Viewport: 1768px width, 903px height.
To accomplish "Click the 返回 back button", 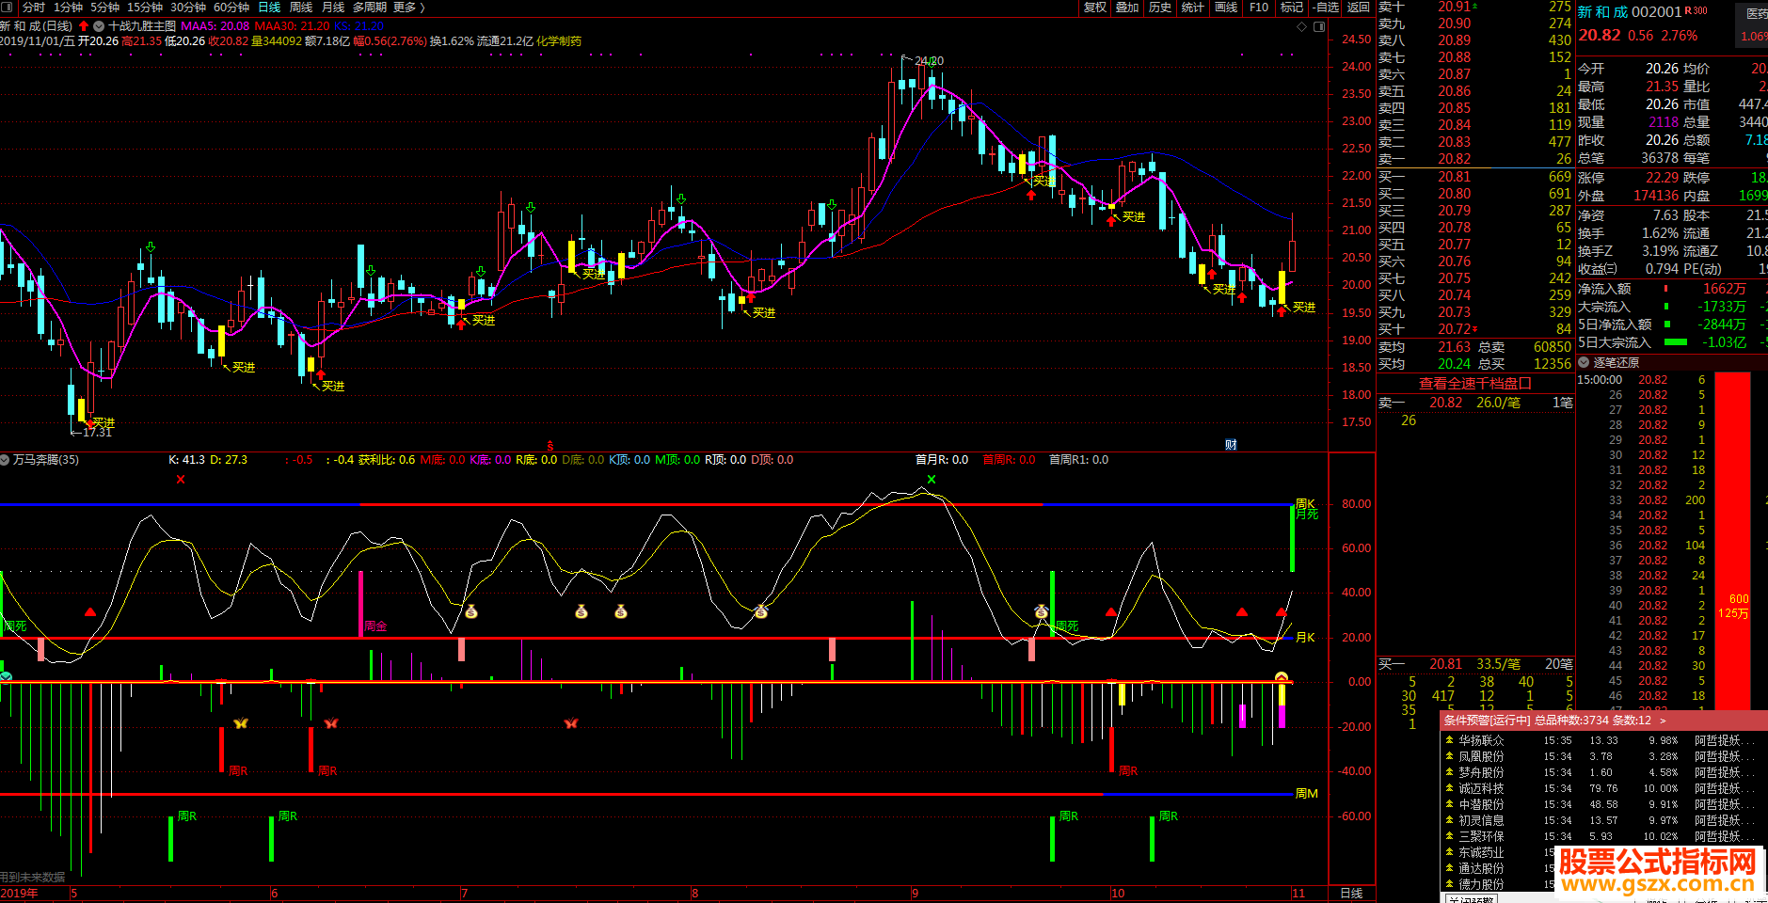I will tap(1359, 8).
